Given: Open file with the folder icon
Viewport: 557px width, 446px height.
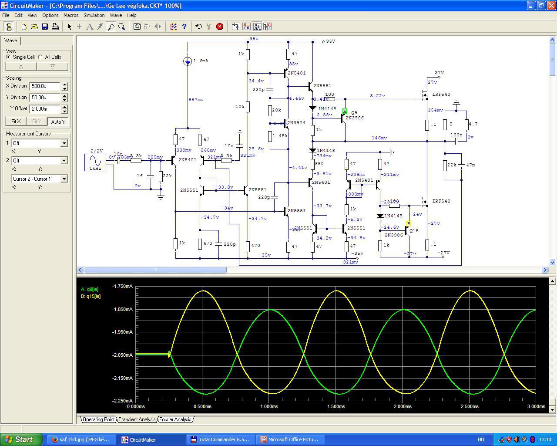Looking at the screenshot, I should (x=34, y=27).
